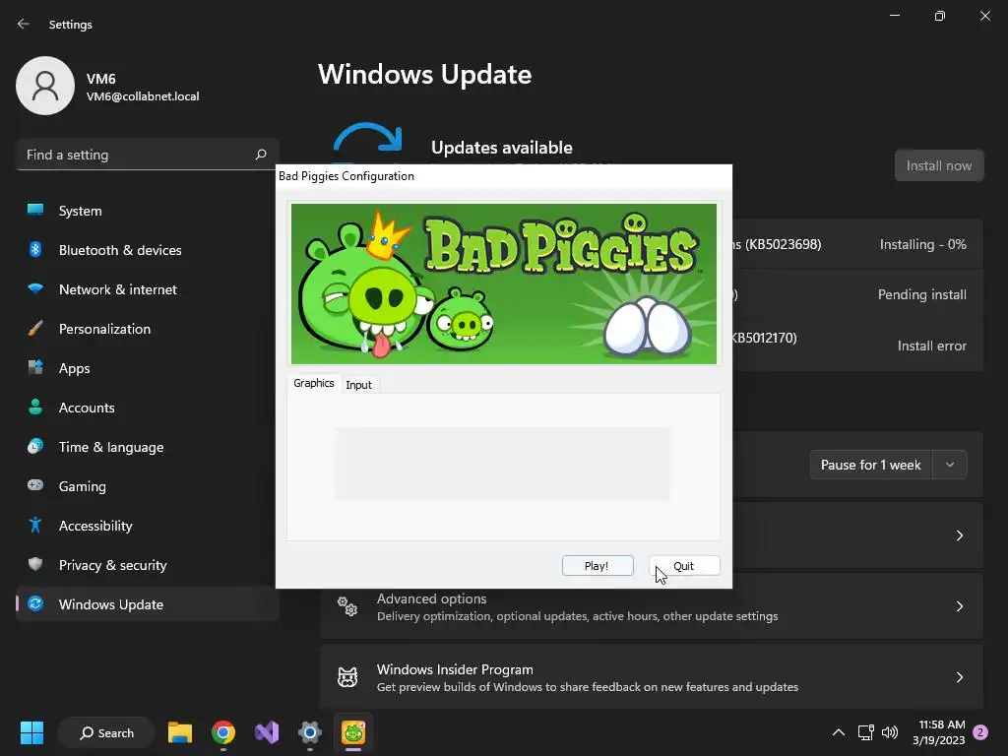Click the Bad Piggies taskbar icon

click(353, 732)
